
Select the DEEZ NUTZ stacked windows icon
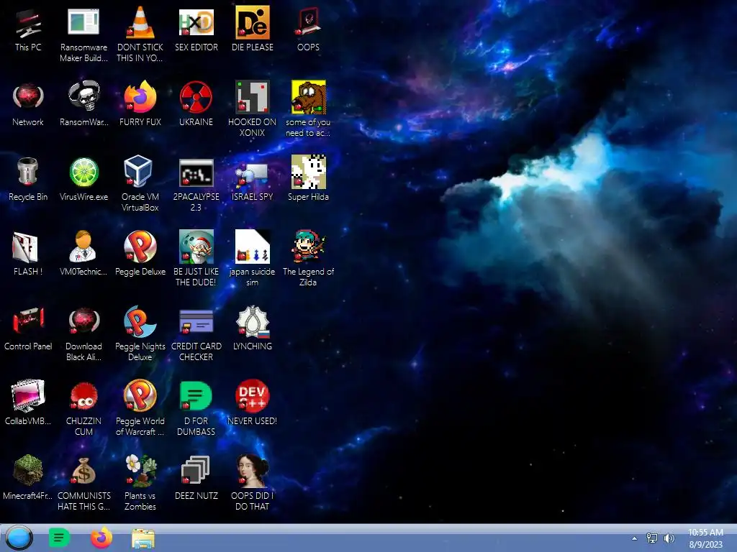click(x=196, y=470)
